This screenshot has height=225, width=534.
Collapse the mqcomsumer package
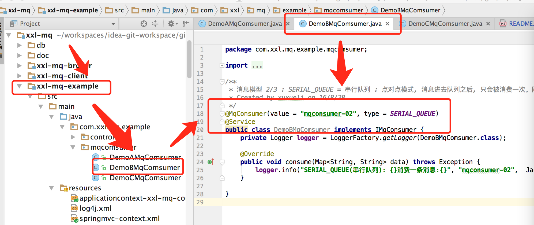pyautogui.click(x=73, y=147)
